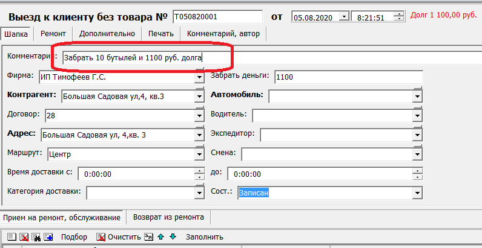Click the add row icon with blue plus
The image size is (482, 248).
pos(48,237)
